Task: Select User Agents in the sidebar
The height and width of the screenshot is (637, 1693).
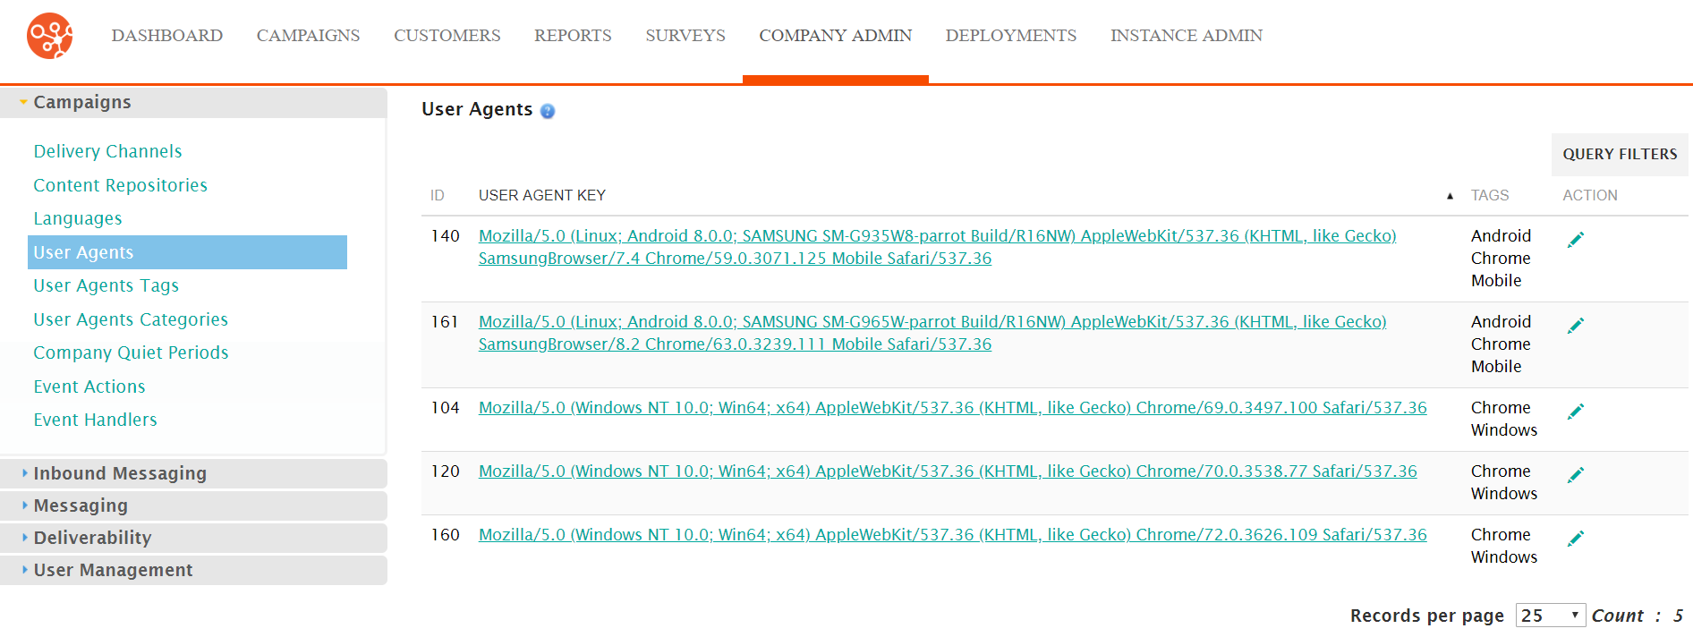Action: [x=187, y=252]
